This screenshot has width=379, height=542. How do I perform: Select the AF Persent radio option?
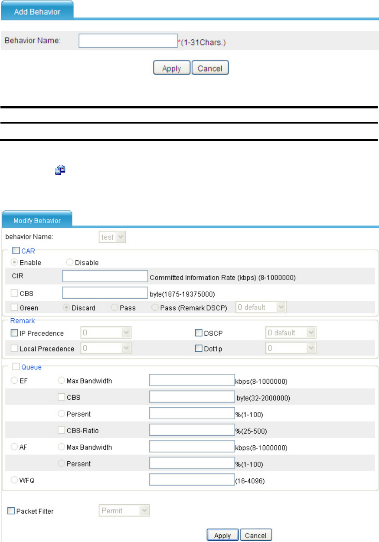click(61, 464)
